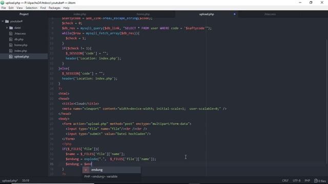
Task: Switch to the .htaccess editor tab
Action: (270, 14)
